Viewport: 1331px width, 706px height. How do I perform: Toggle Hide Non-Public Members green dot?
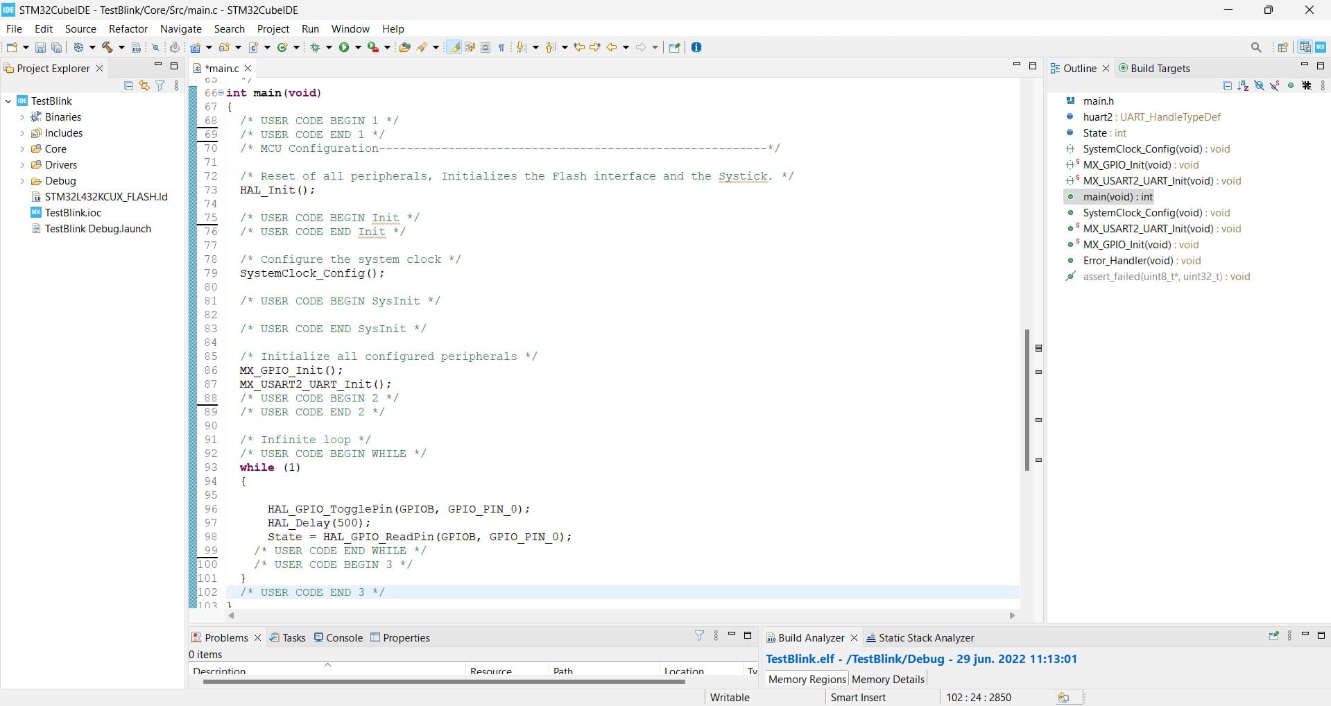click(x=1291, y=85)
